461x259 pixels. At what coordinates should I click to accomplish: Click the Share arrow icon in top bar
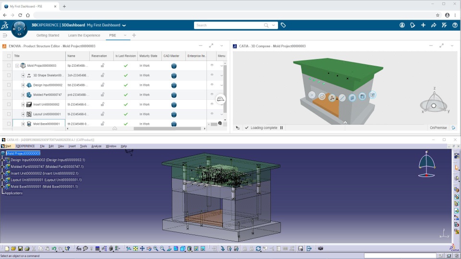434,25
